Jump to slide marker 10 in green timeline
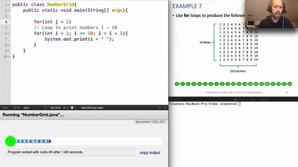 pos(233,83)
